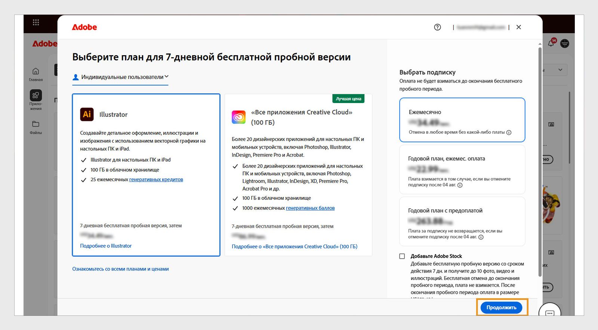Screen dimensions: 598x330
Task: Open Файлы folder icon in sidebar
Action: click(36, 124)
